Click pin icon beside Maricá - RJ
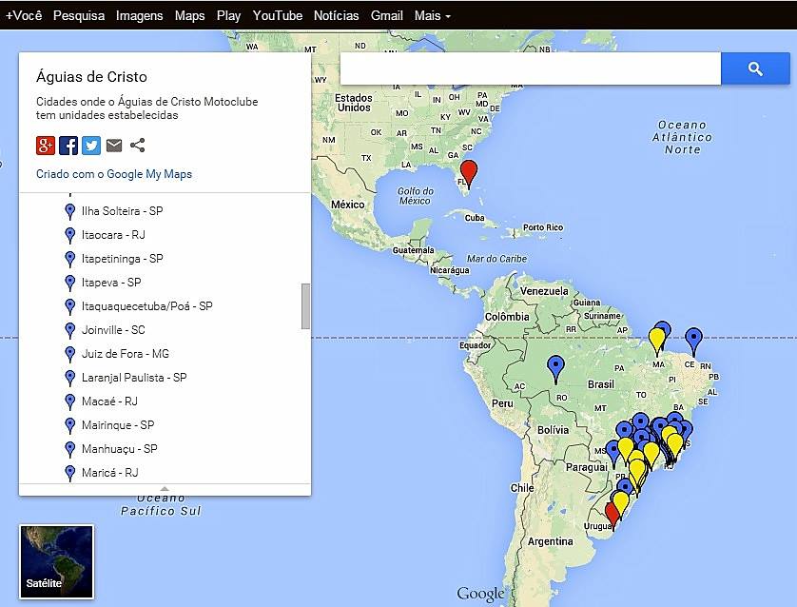This screenshot has height=607, width=797. point(70,473)
